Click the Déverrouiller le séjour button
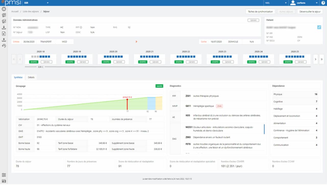 coord(310,12)
